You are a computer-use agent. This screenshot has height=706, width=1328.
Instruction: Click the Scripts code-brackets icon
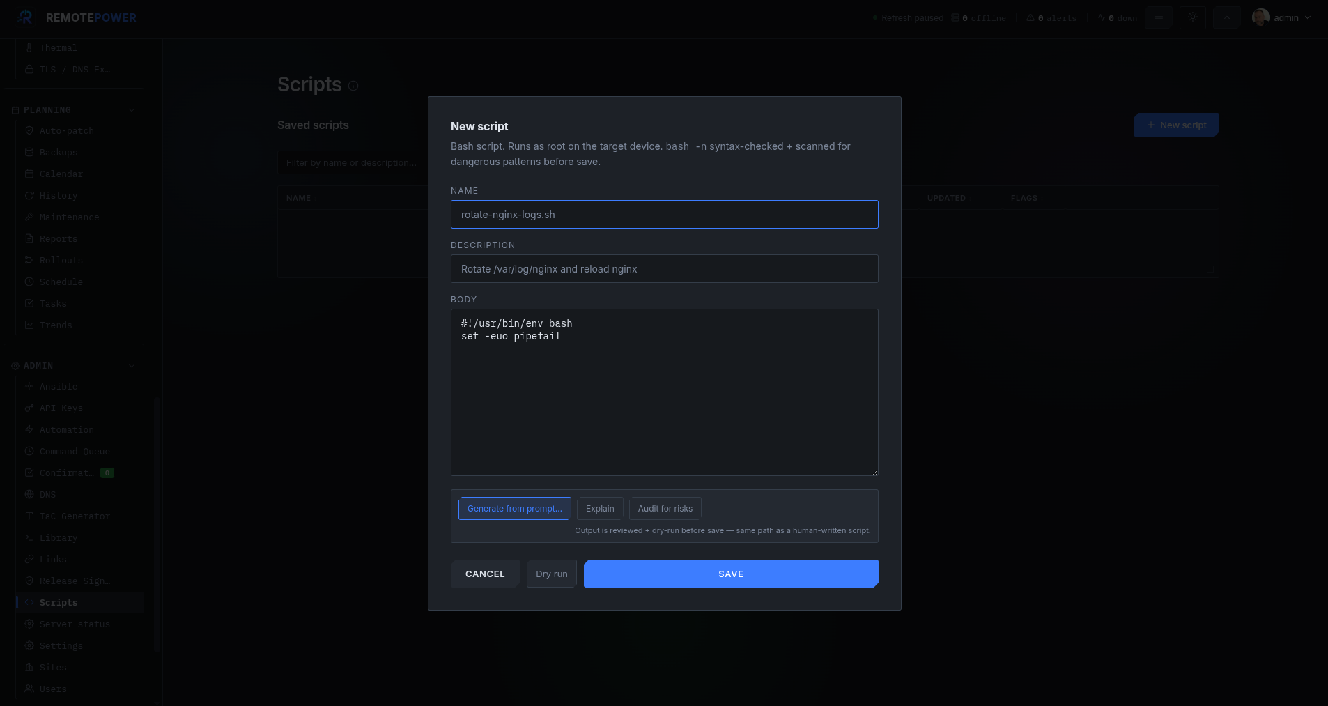tap(29, 602)
